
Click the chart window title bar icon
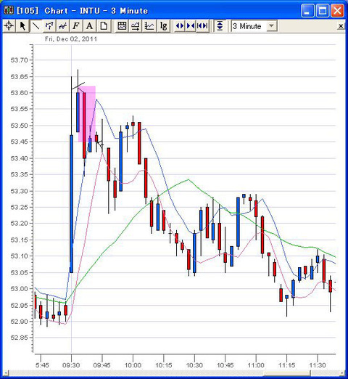(9, 10)
